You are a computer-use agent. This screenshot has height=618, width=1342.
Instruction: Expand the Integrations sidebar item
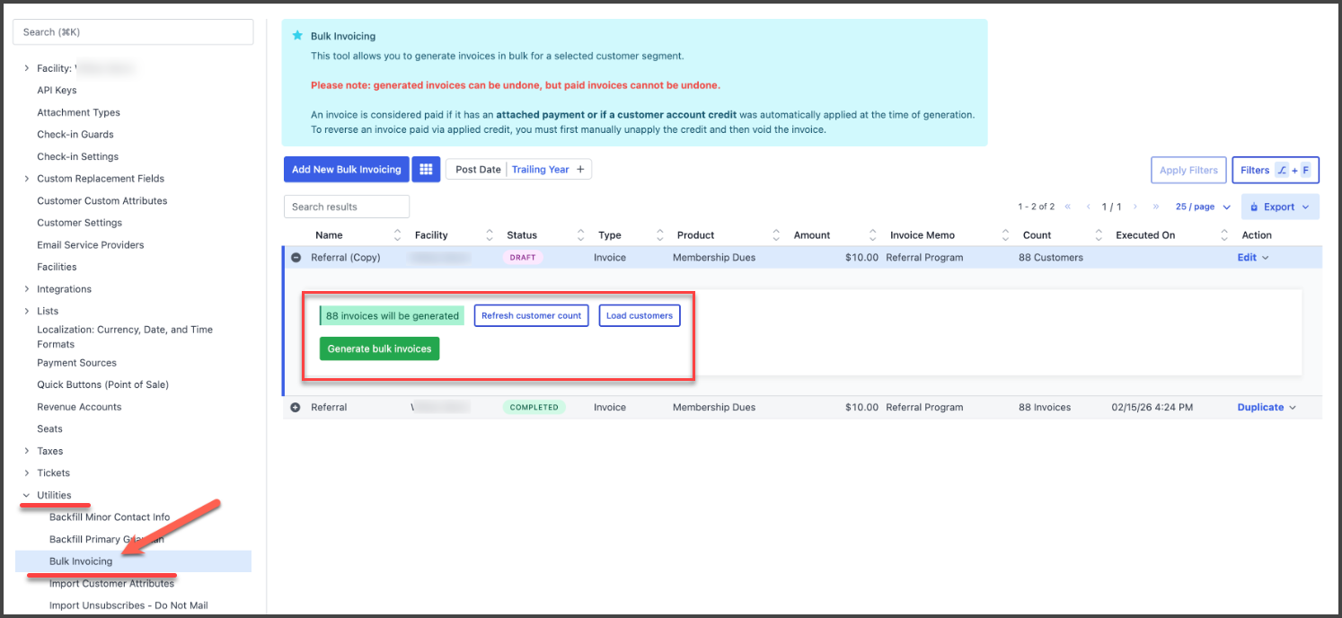coord(26,289)
